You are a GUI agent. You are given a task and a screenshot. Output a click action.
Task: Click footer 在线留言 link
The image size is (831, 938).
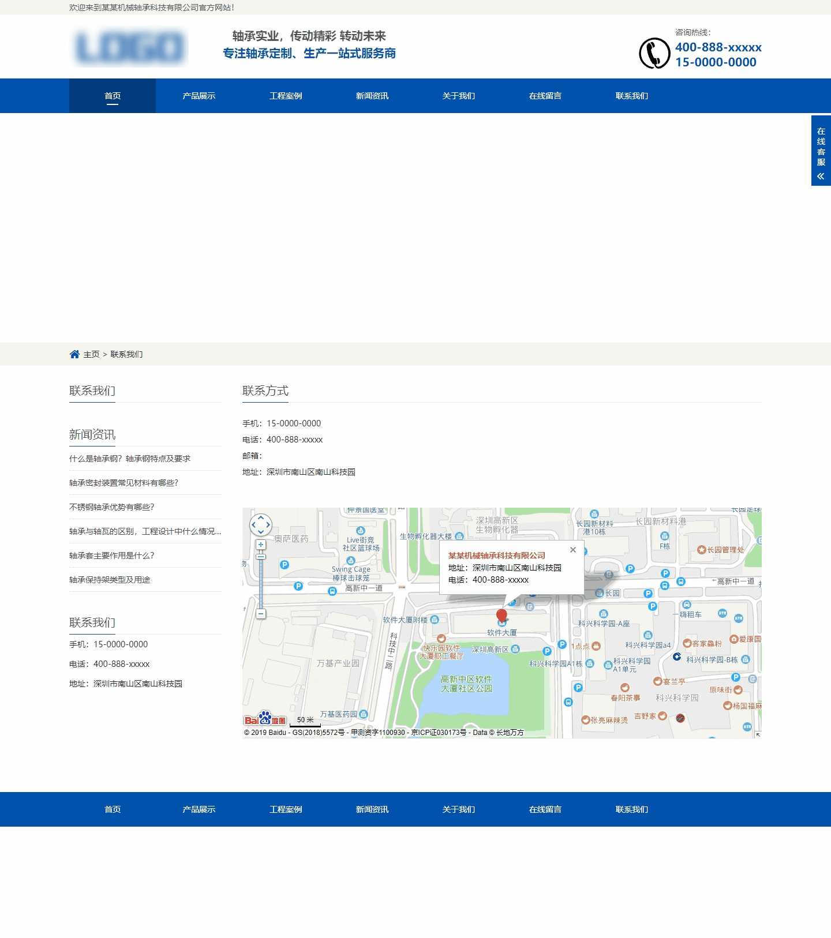pos(545,809)
